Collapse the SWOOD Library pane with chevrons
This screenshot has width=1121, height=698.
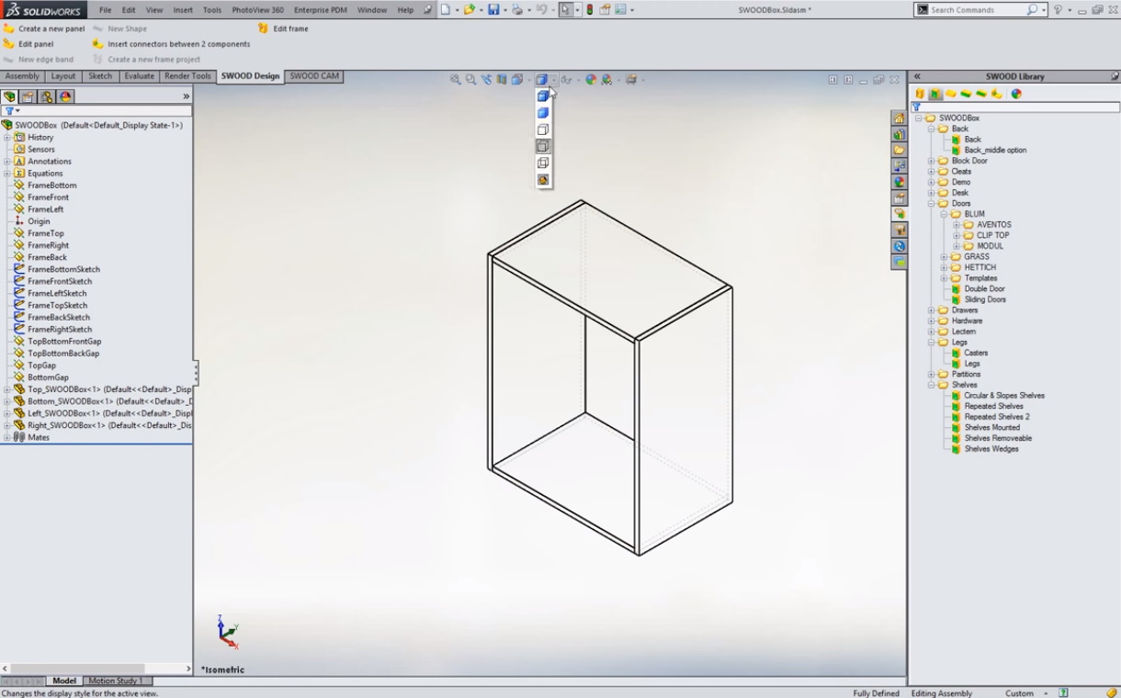pyautogui.click(x=916, y=76)
